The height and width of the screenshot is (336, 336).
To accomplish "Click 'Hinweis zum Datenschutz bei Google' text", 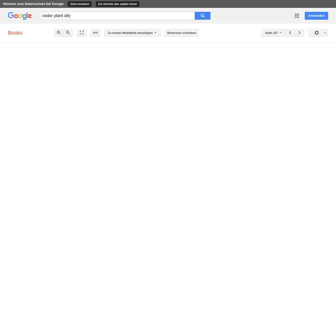I will point(33,4).
